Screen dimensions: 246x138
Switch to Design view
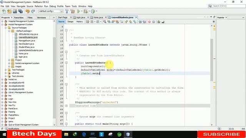(x=70, y=22)
